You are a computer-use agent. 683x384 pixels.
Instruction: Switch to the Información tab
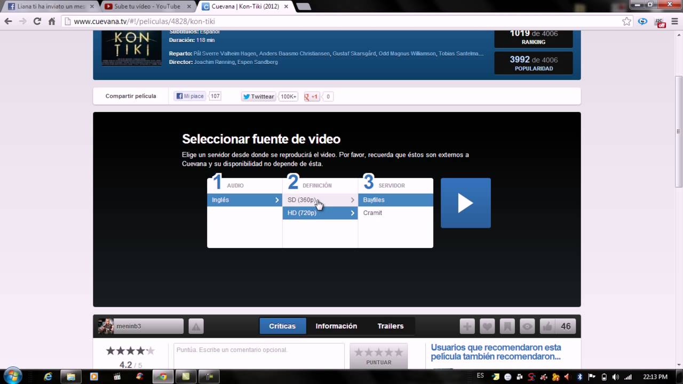point(336,326)
